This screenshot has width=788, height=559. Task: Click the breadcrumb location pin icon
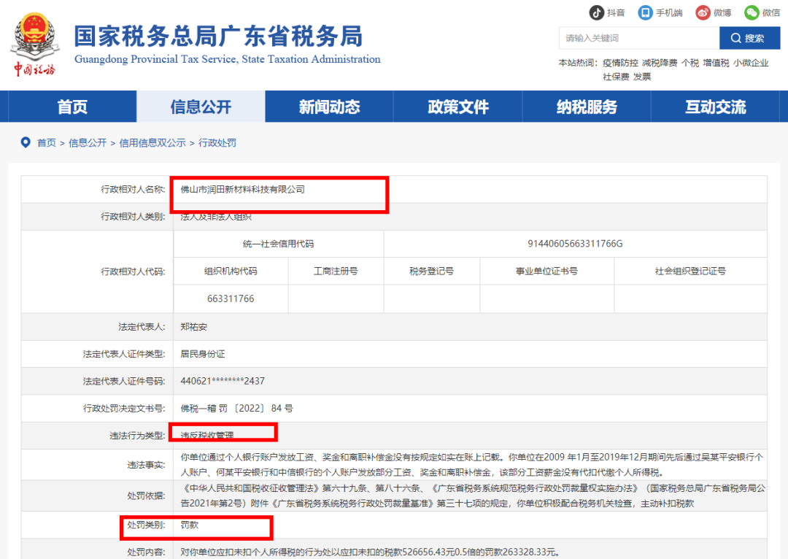pyautogui.click(x=26, y=142)
